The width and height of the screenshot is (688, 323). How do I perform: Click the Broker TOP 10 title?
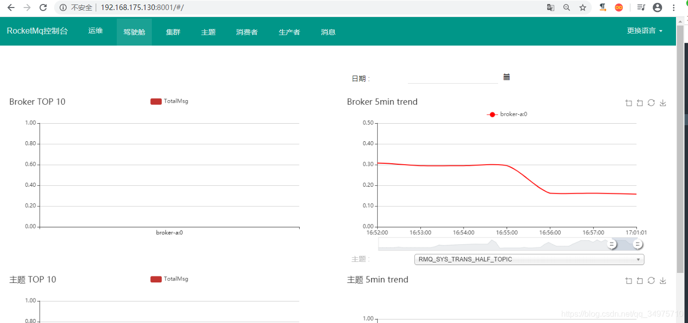pyautogui.click(x=37, y=102)
